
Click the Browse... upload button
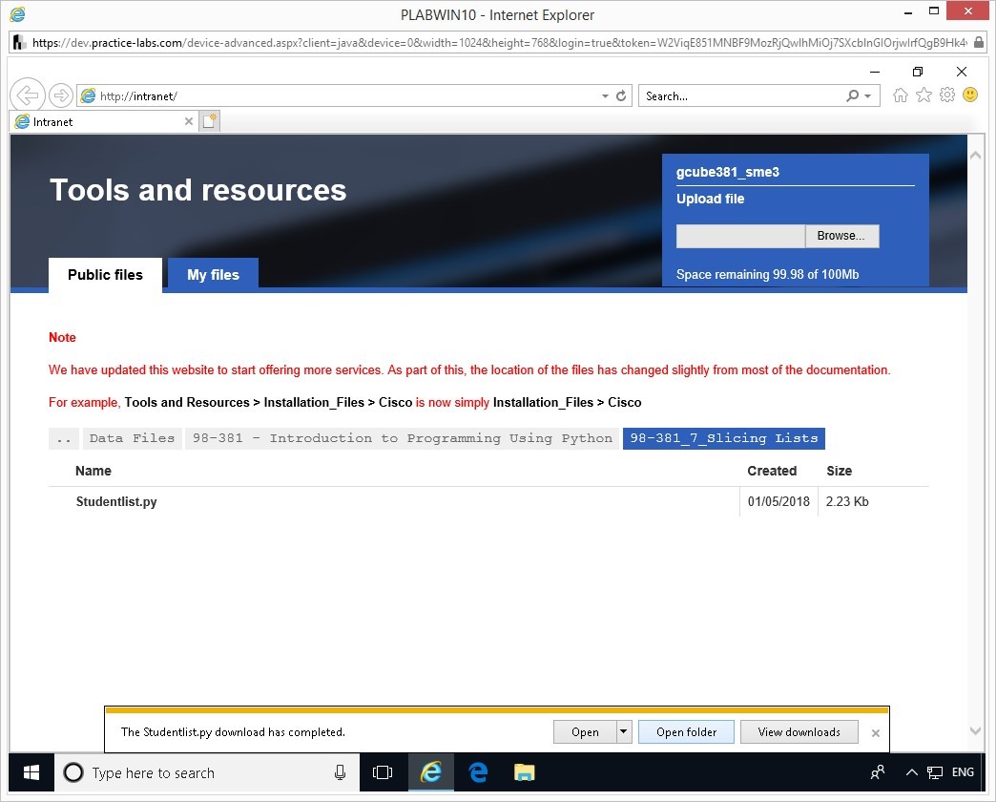[x=840, y=236]
